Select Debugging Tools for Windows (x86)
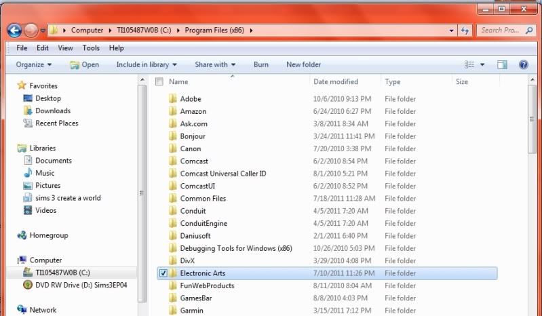 [236, 248]
